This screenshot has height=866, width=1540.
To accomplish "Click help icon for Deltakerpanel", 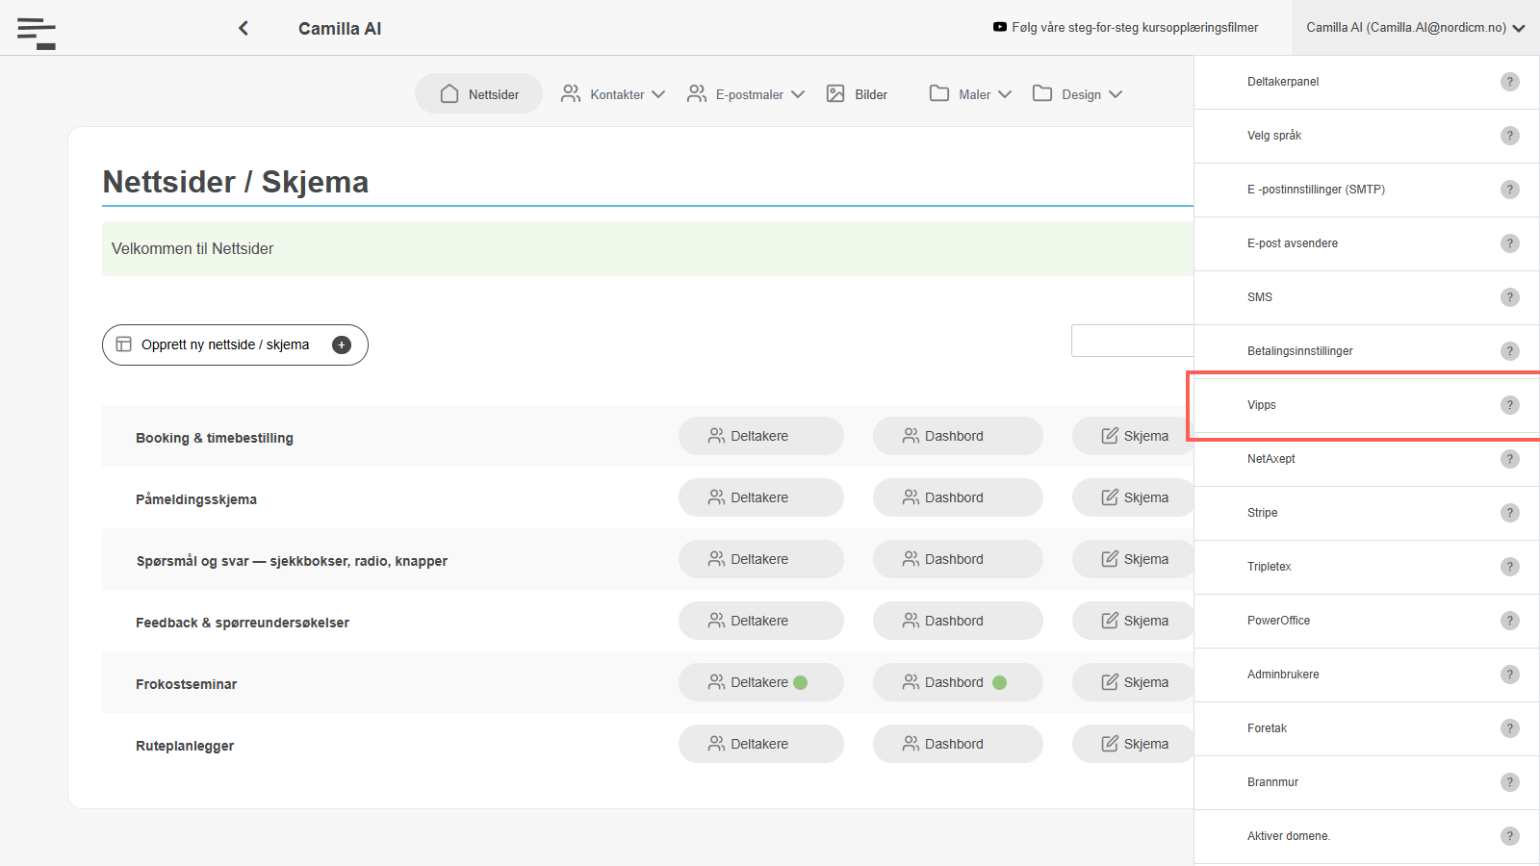I will click(x=1510, y=82).
